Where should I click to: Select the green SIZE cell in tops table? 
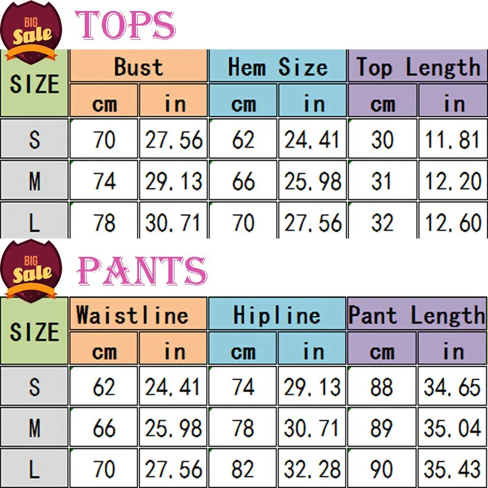click(x=34, y=83)
